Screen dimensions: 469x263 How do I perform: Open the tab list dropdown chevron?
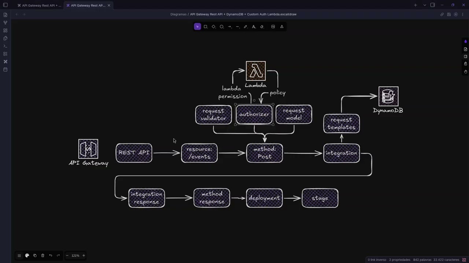point(425,5)
